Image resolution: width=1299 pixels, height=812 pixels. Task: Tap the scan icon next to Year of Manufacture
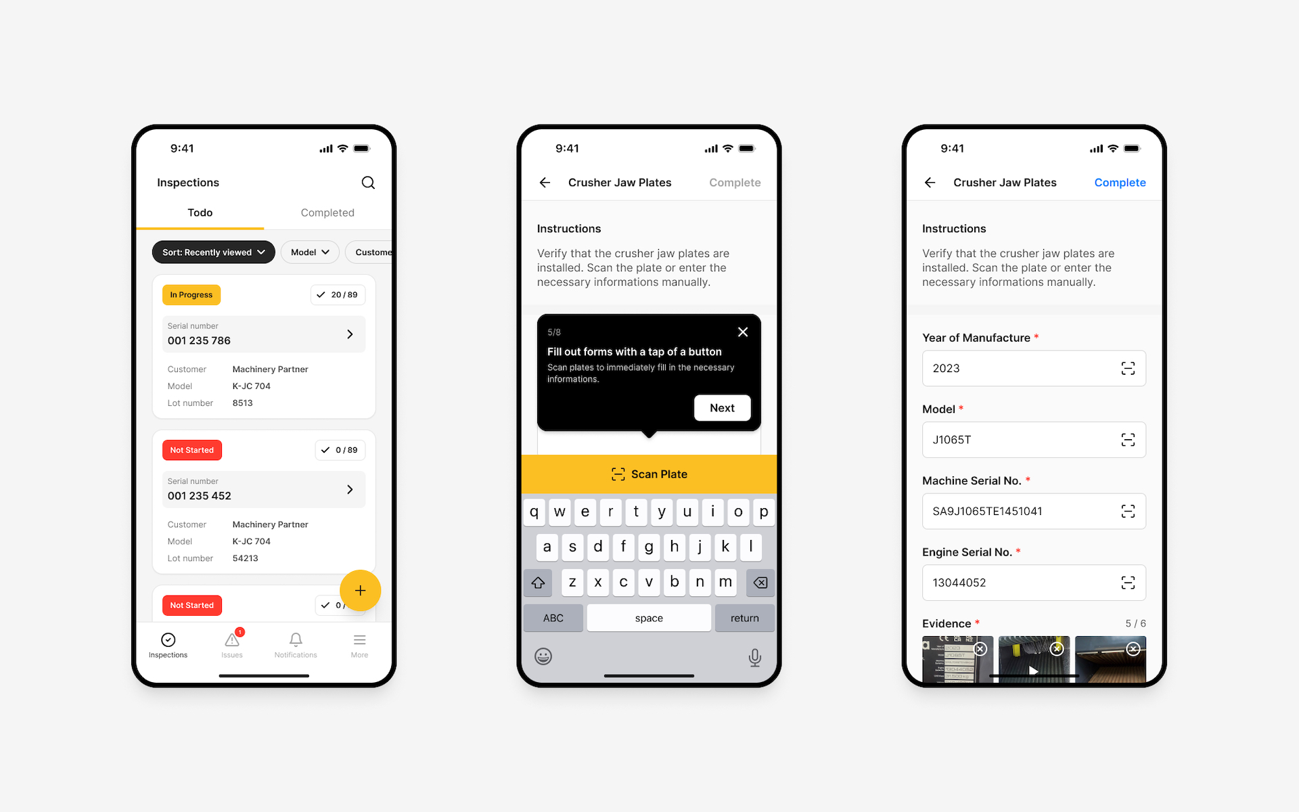pos(1129,367)
